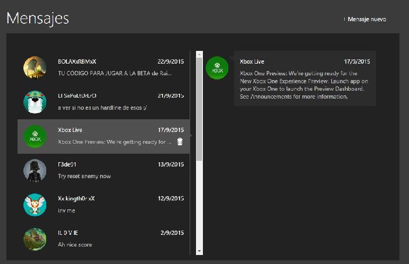Open message 'Try reset enemy now'
The width and height of the screenshot is (409, 264).
(x=84, y=176)
